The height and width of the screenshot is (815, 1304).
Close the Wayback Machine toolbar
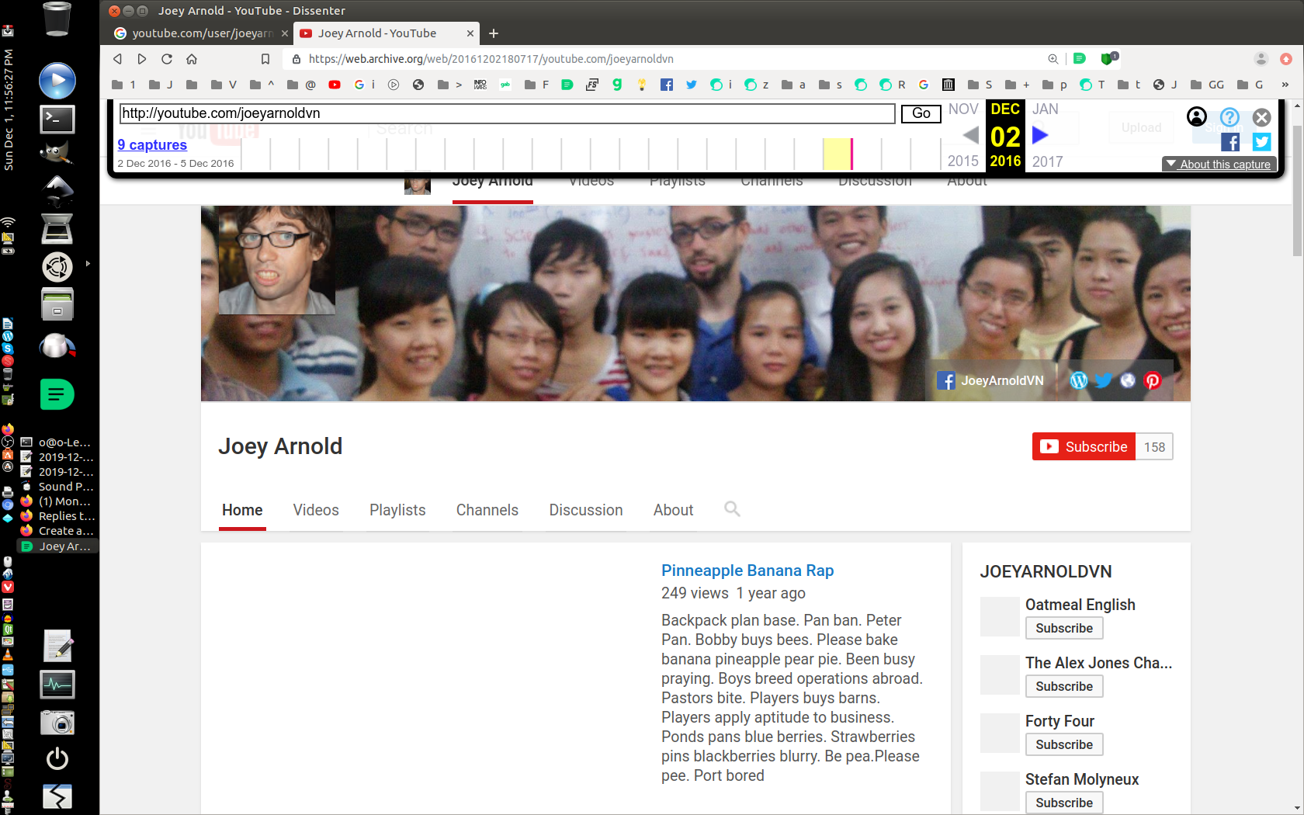(1262, 117)
